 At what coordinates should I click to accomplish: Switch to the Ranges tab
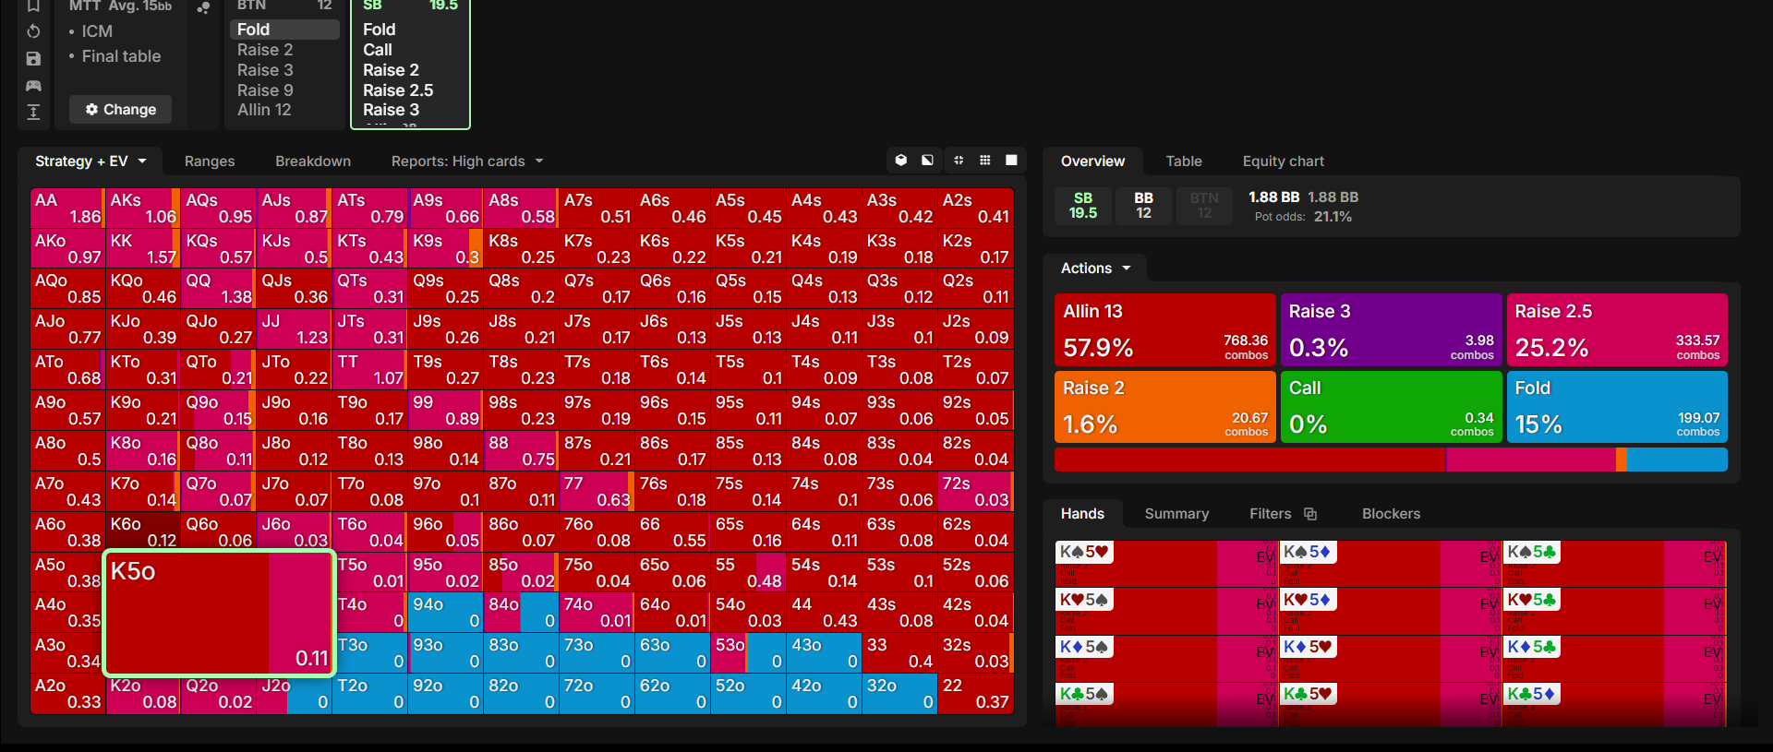tap(210, 161)
